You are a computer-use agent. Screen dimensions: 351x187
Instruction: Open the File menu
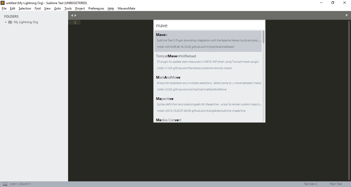click(4, 8)
